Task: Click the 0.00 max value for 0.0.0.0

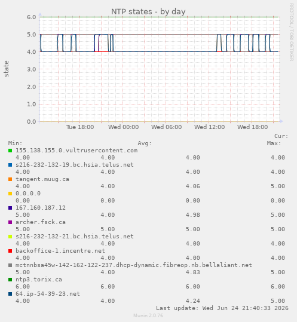Action: (x=278, y=201)
